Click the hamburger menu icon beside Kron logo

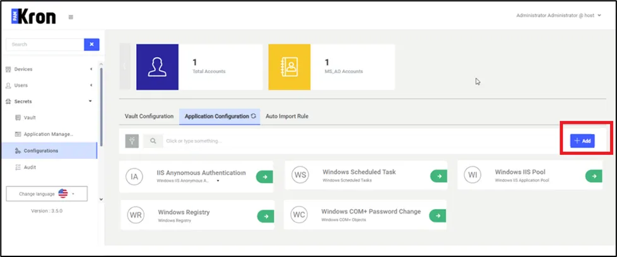(71, 17)
